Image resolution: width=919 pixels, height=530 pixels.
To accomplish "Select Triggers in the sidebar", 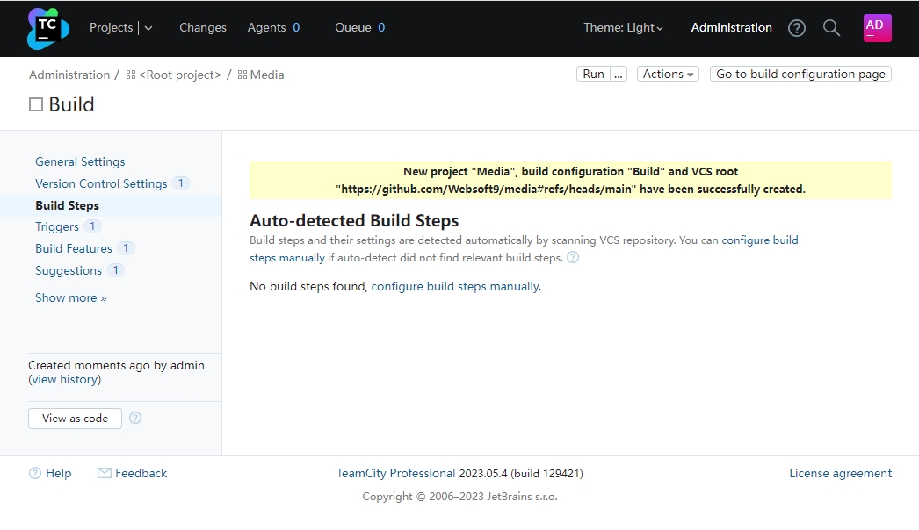I will tap(57, 226).
